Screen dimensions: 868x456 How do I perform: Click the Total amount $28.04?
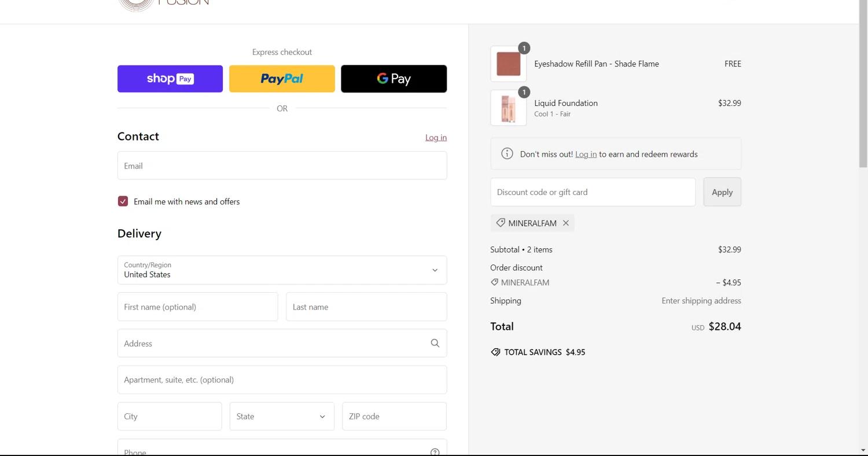pyautogui.click(x=724, y=326)
